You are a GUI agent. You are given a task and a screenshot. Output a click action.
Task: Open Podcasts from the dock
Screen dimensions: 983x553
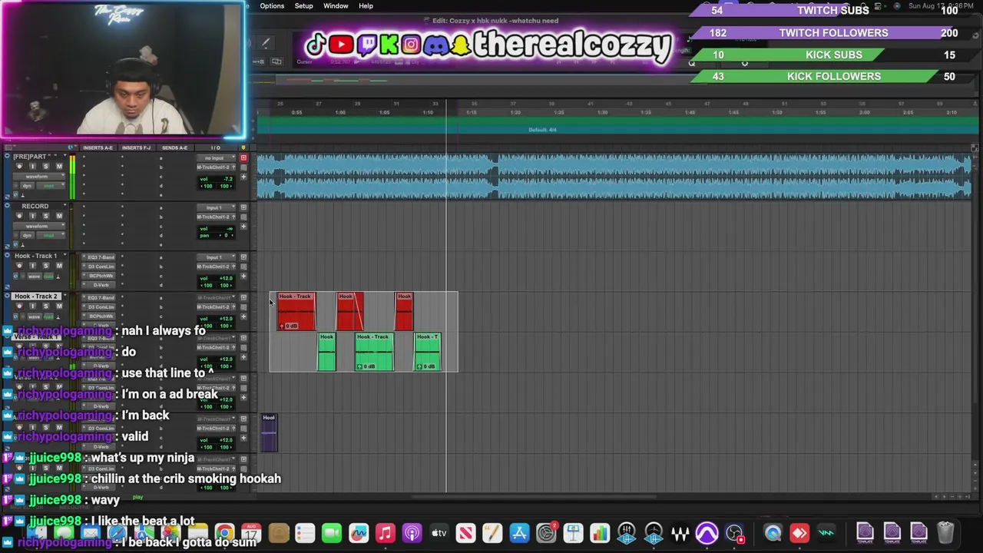[412, 532]
